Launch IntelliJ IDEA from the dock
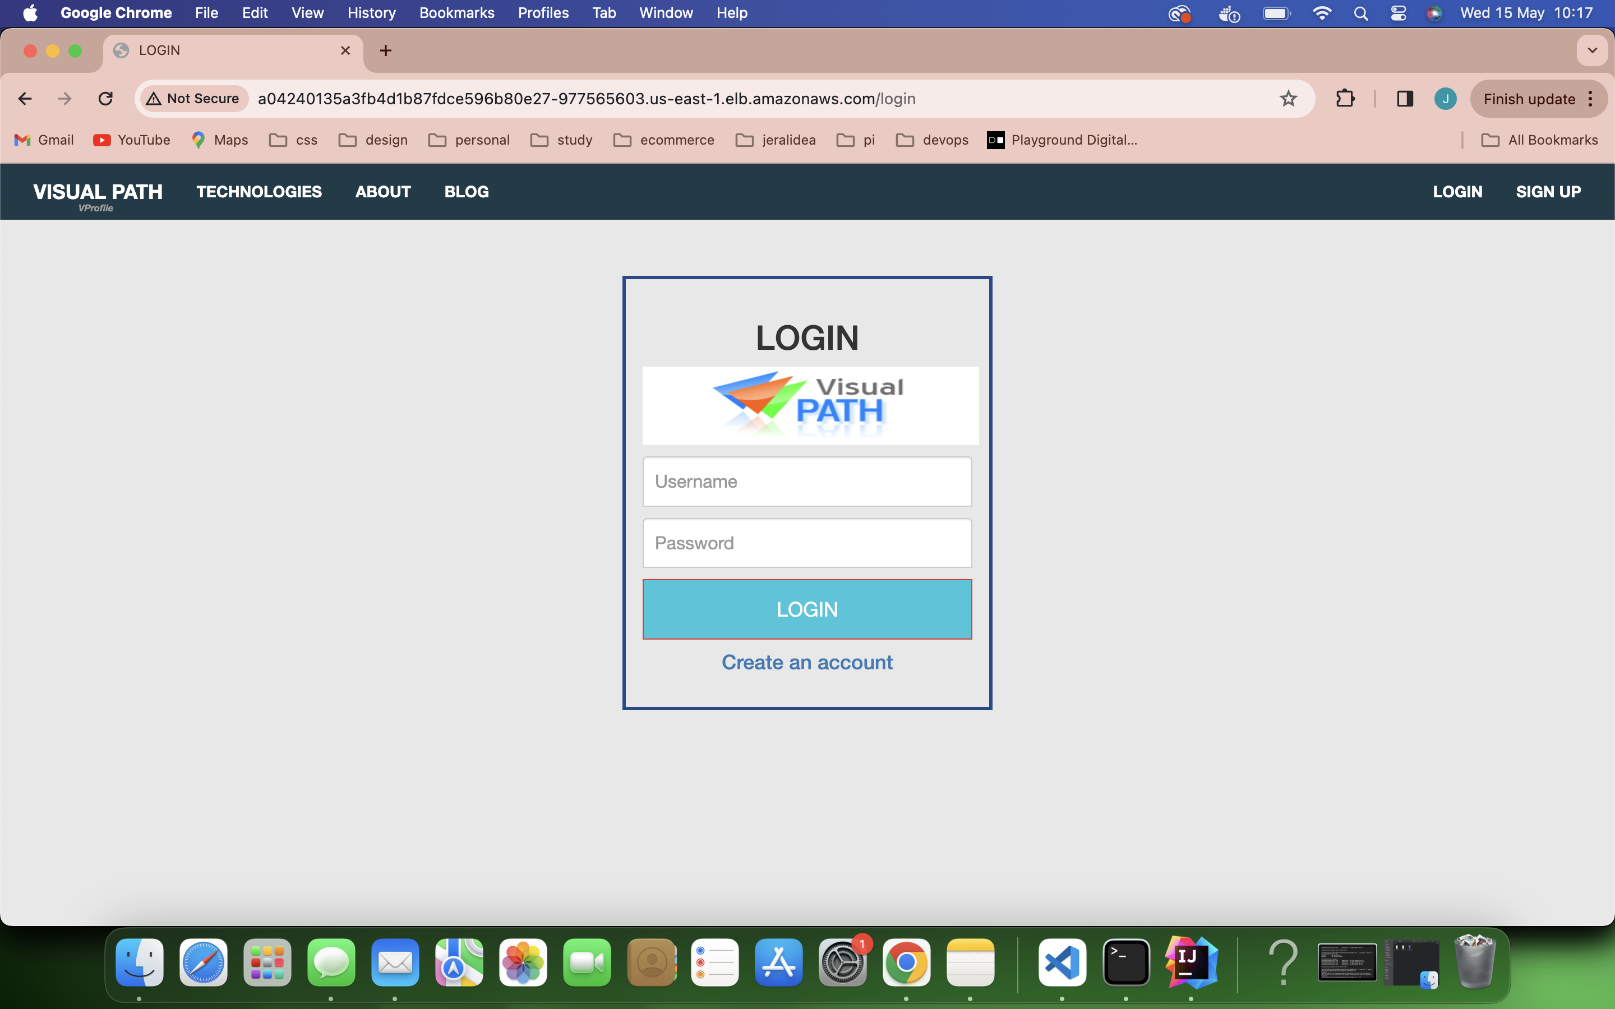Viewport: 1615px width, 1009px height. click(x=1191, y=962)
